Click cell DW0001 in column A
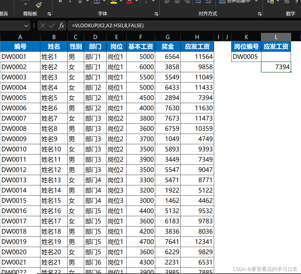This screenshot has width=301, height=274. click(x=20, y=57)
